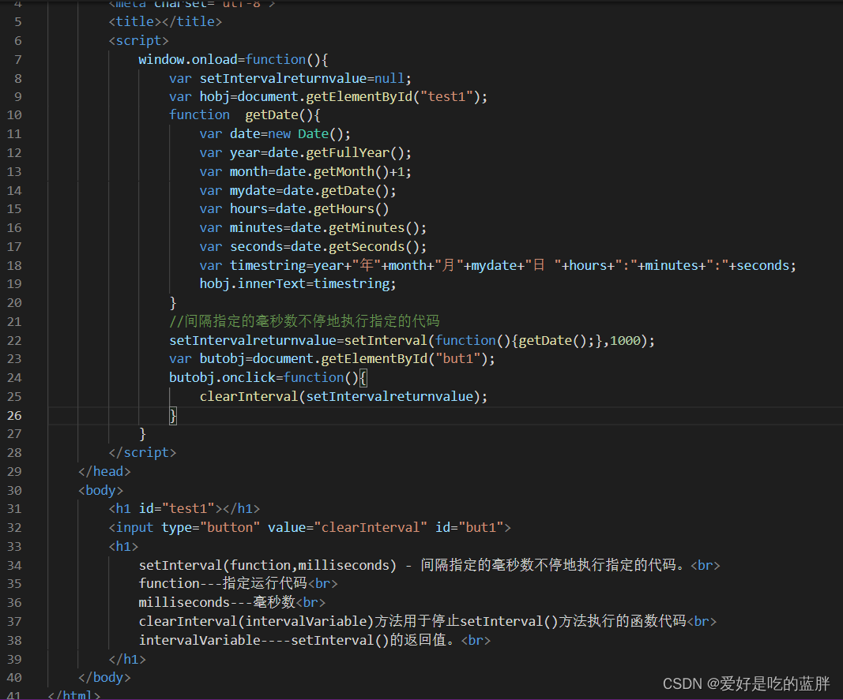Click the mydate variable on line 14
Image resolution: width=843 pixels, height=700 pixels.
[253, 190]
